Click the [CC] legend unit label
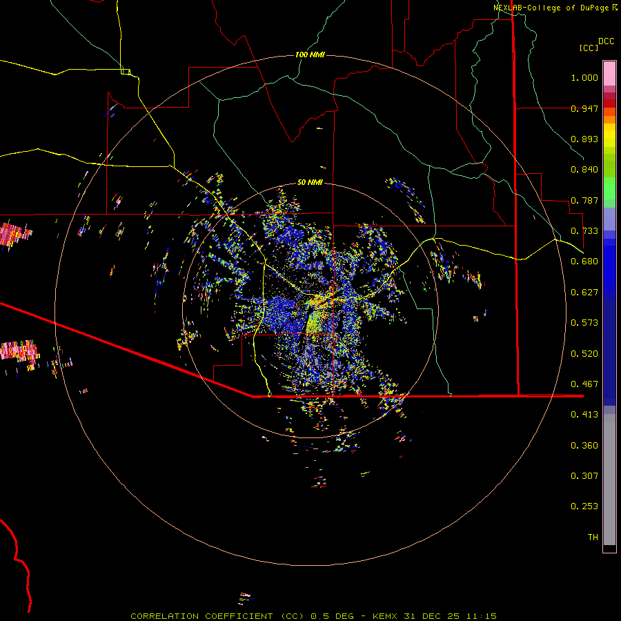 click(x=589, y=48)
